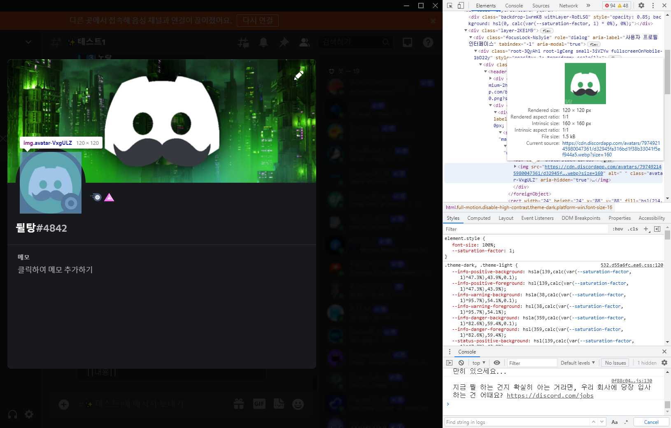This screenshot has height=428, width=671.
Task: Open the GIF picker button
Action: point(259,404)
